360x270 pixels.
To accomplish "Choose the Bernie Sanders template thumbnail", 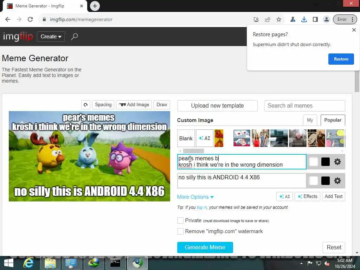I will pyautogui.click(x=297, y=138).
